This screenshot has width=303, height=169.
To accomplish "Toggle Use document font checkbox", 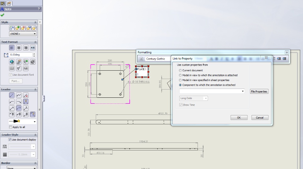I will [x=10, y=75].
